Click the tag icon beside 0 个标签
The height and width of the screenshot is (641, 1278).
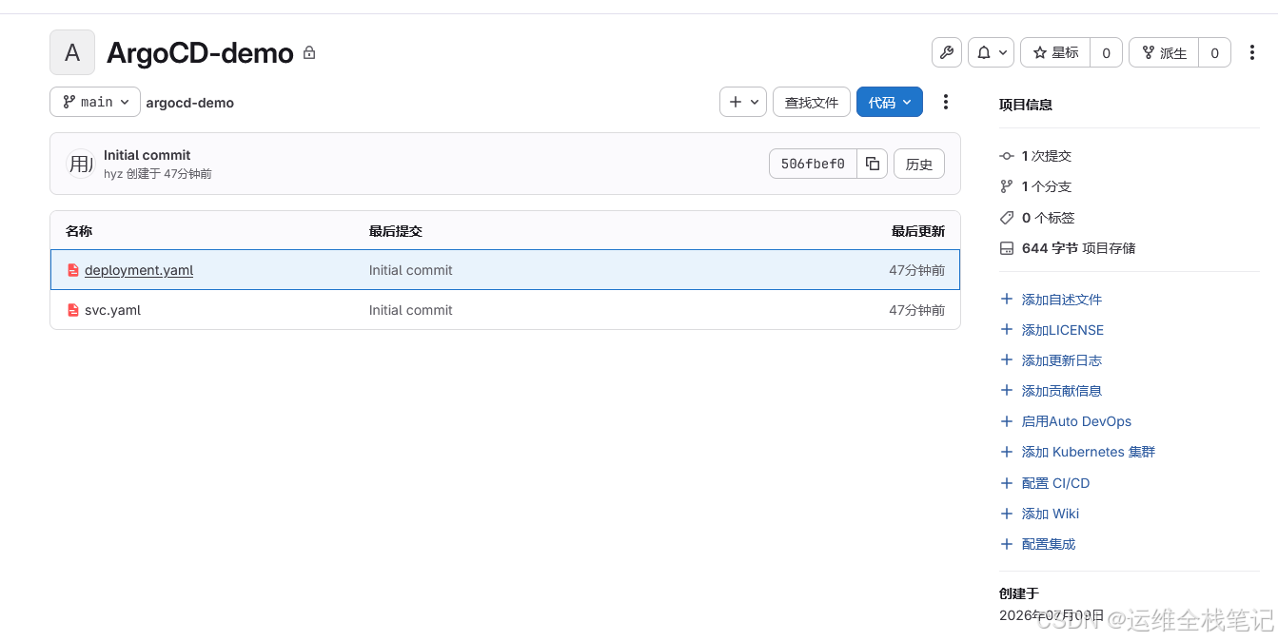(x=1007, y=218)
